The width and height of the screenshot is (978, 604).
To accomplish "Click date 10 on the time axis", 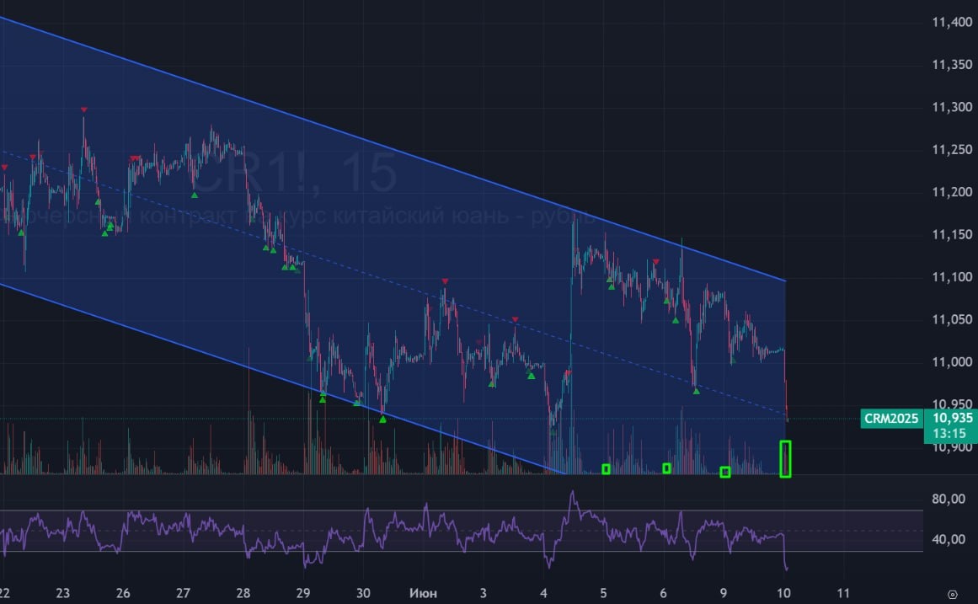I will coord(783,593).
